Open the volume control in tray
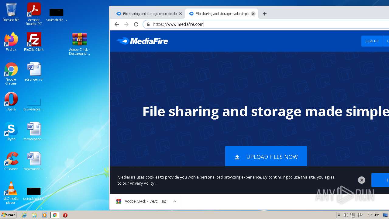 (x=346, y=215)
